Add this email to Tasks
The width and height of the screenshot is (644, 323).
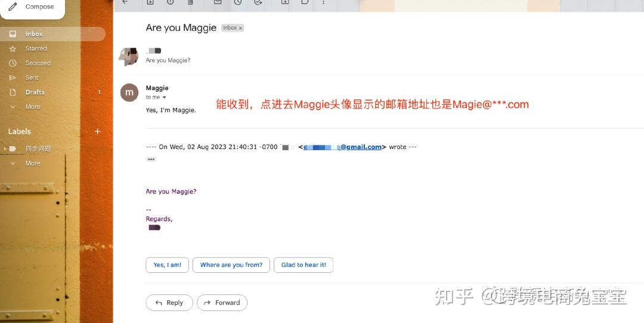258,2
